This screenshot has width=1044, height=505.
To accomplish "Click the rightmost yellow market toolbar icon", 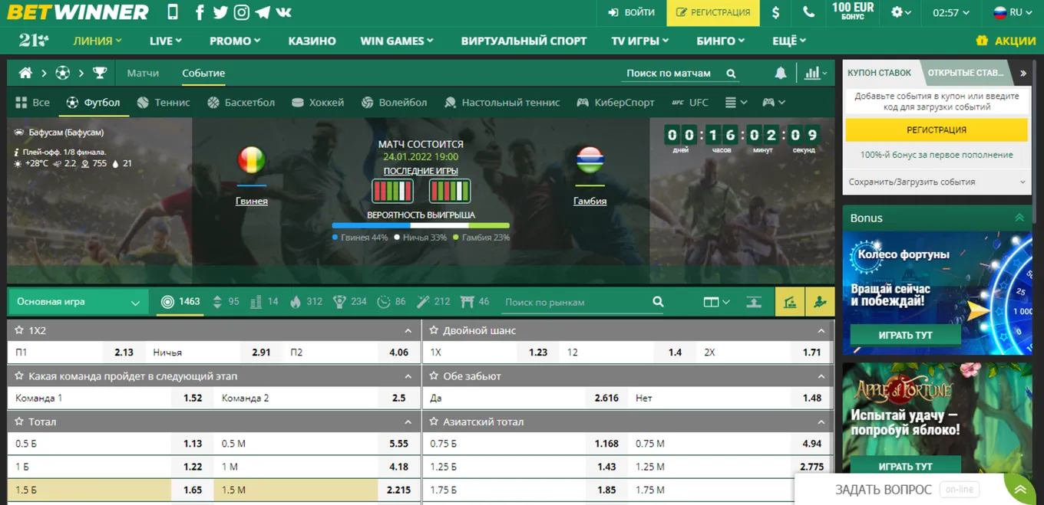I will pos(820,302).
